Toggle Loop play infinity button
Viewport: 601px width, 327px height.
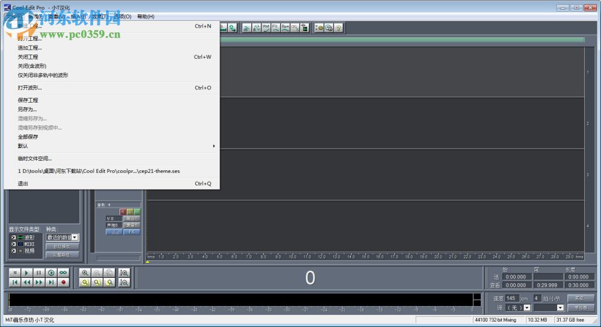click(x=63, y=272)
